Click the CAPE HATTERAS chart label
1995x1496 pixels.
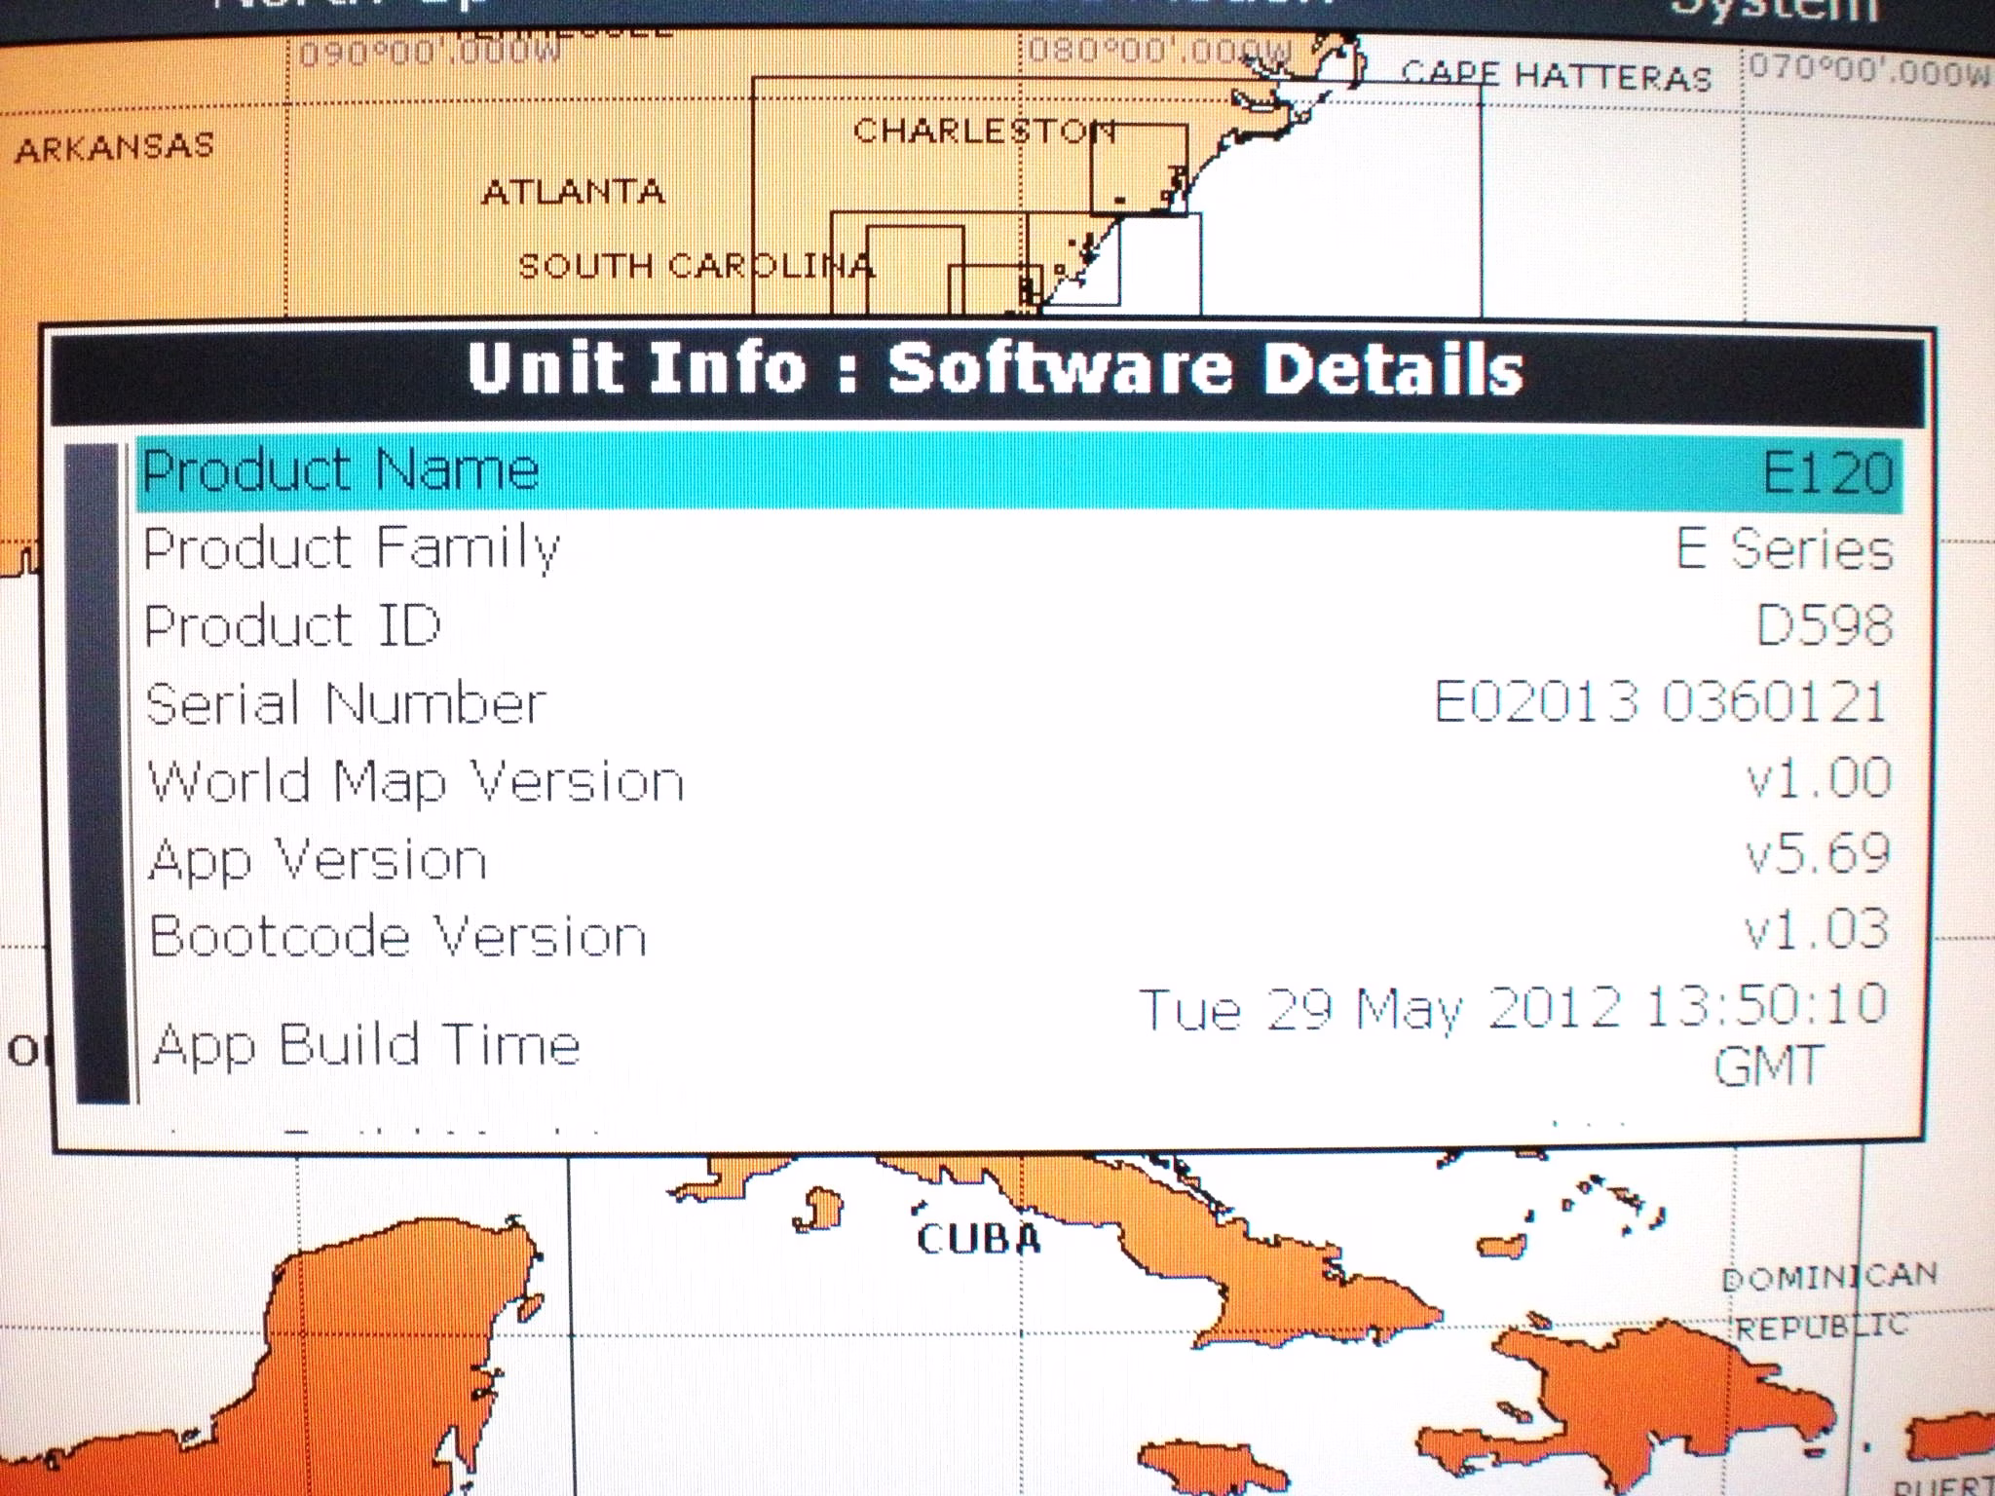[x=1556, y=76]
